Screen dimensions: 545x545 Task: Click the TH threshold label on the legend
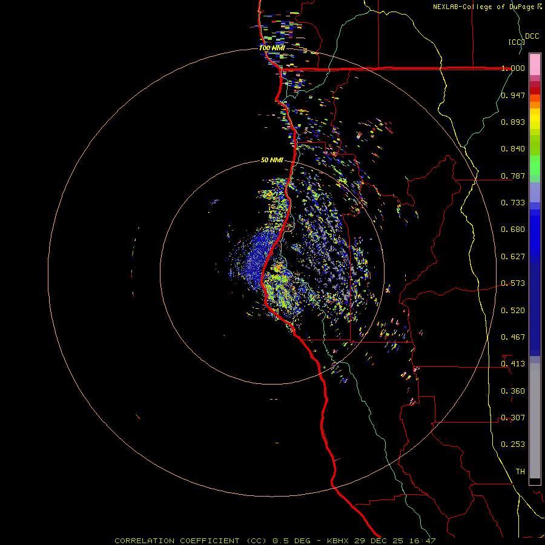520,471
